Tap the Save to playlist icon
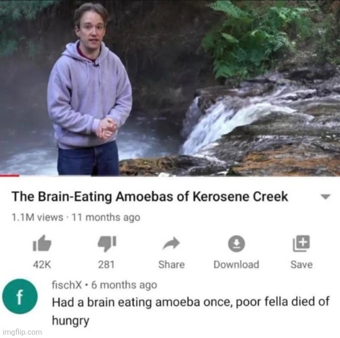 pyautogui.click(x=301, y=243)
